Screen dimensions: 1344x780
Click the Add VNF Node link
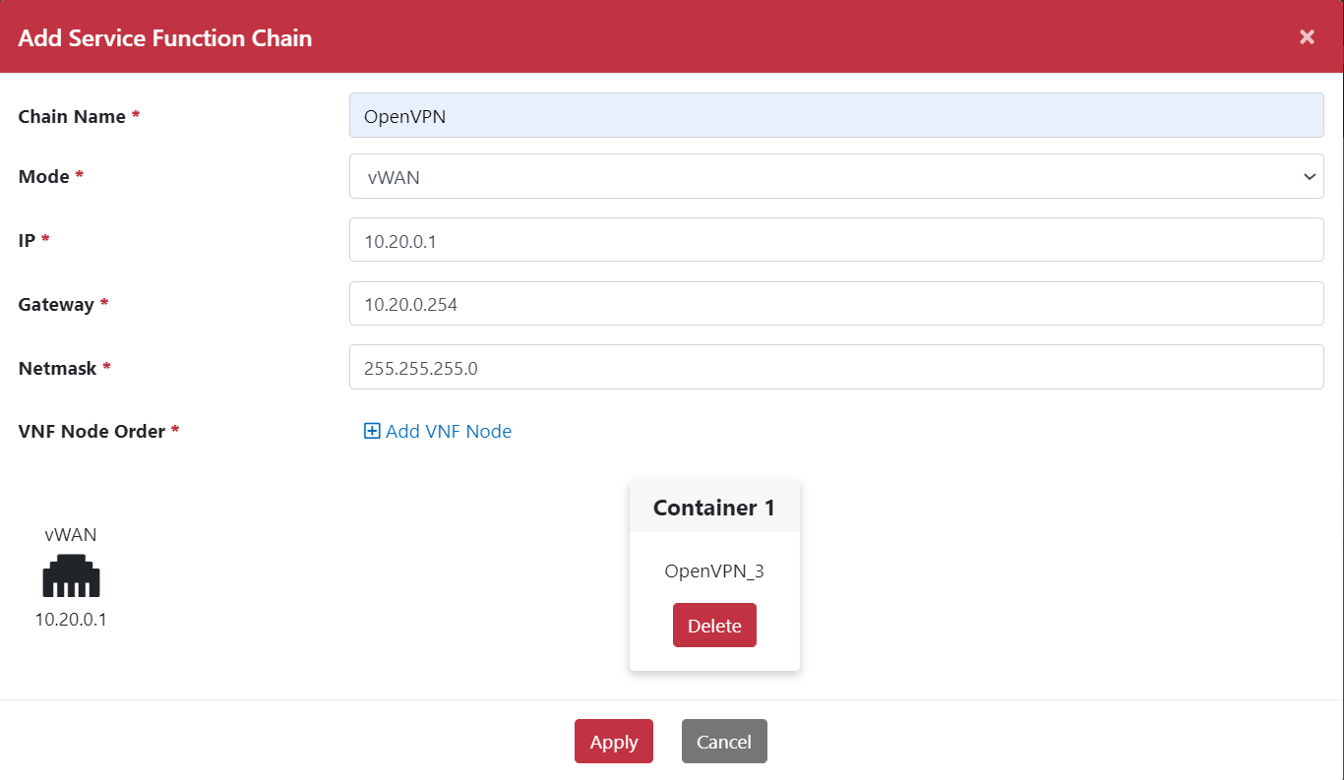438,431
